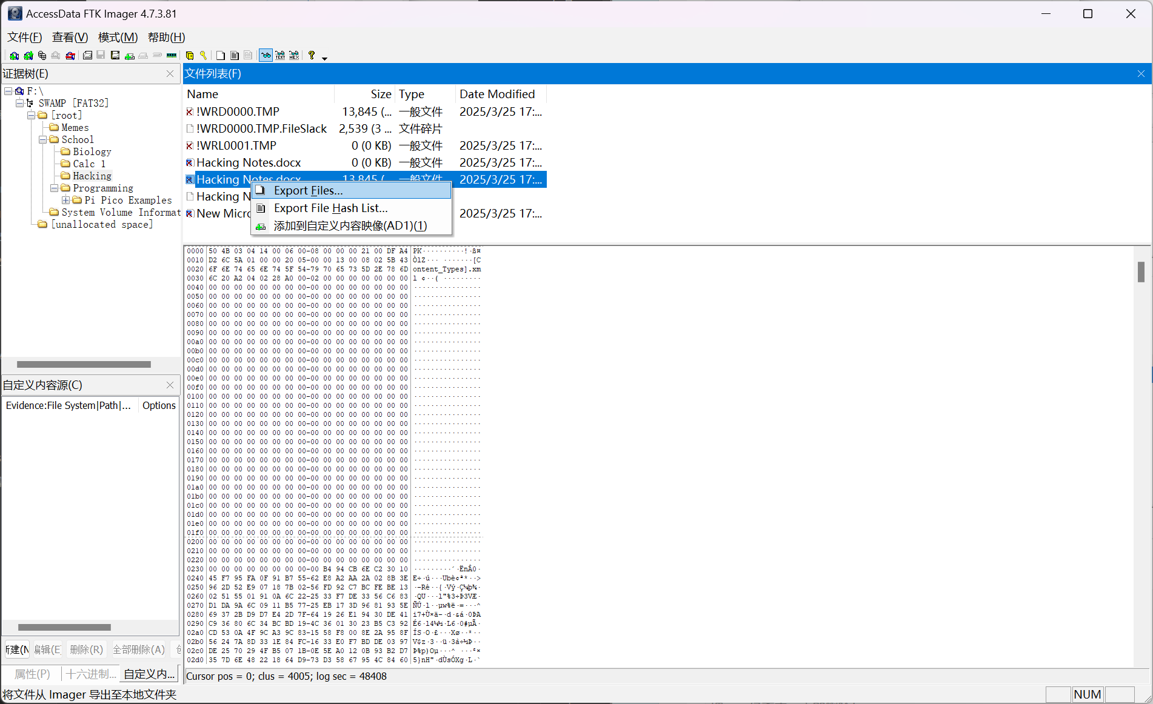
Task: Click the Remove All Evidence Items icon
Action: coord(70,56)
